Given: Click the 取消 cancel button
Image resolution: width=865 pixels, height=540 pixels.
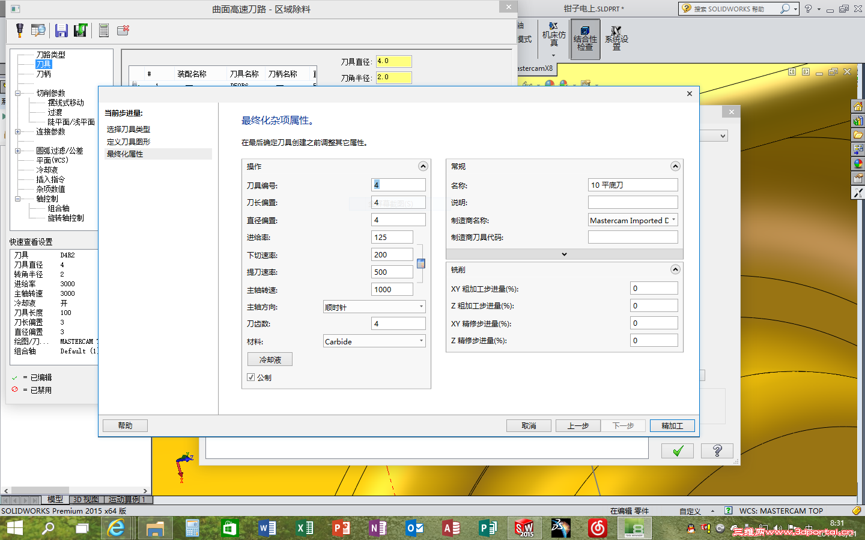Looking at the screenshot, I should click(529, 425).
